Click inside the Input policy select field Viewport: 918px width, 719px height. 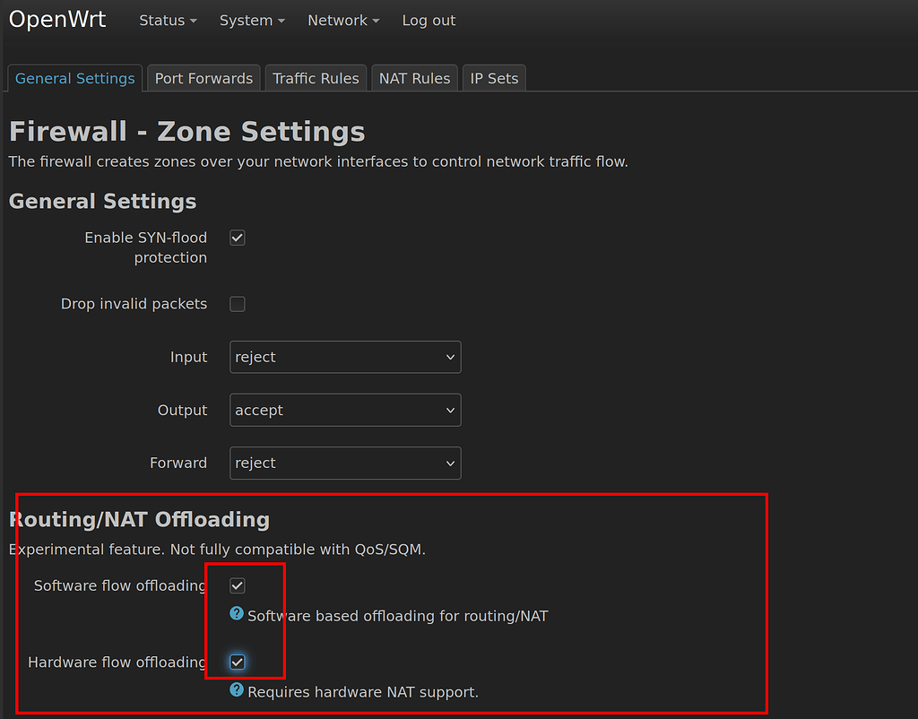(345, 357)
